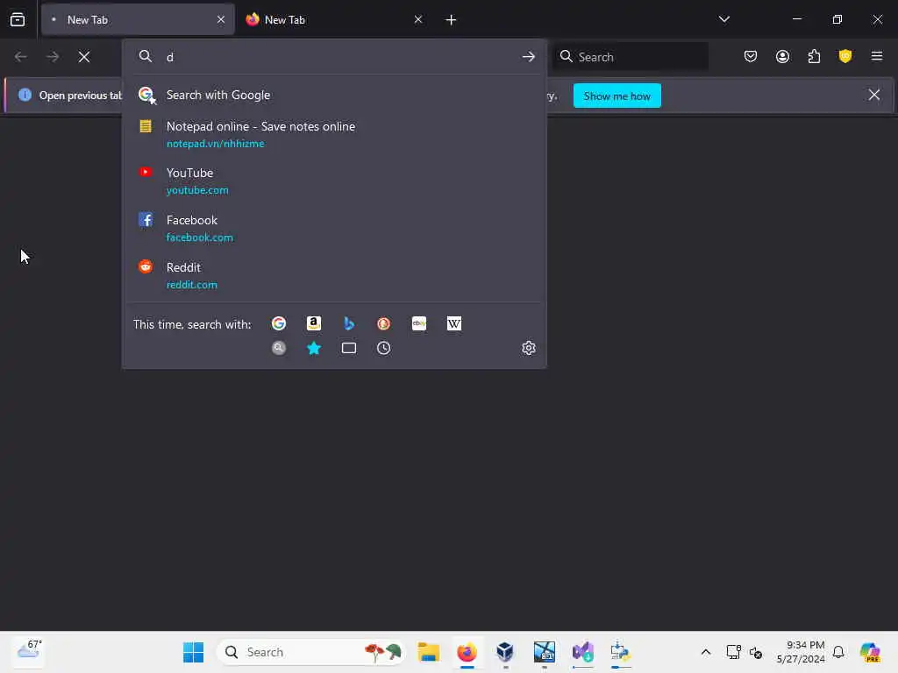Open the Extensions panel

tap(814, 56)
